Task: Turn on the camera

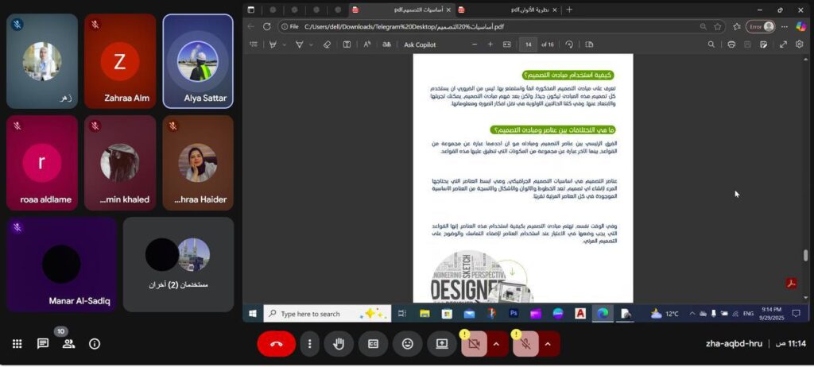Action: (474, 344)
